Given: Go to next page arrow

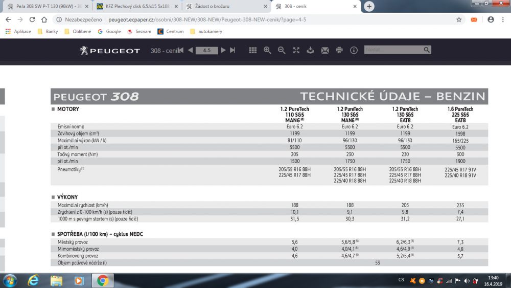Looking at the screenshot, I should (x=223, y=50).
